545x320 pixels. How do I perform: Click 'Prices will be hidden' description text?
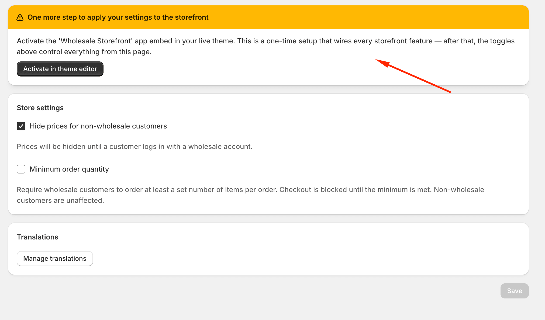coord(134,147)
